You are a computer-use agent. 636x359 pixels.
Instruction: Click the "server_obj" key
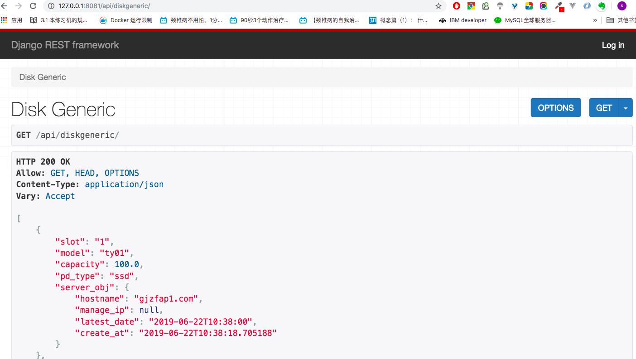85,287
